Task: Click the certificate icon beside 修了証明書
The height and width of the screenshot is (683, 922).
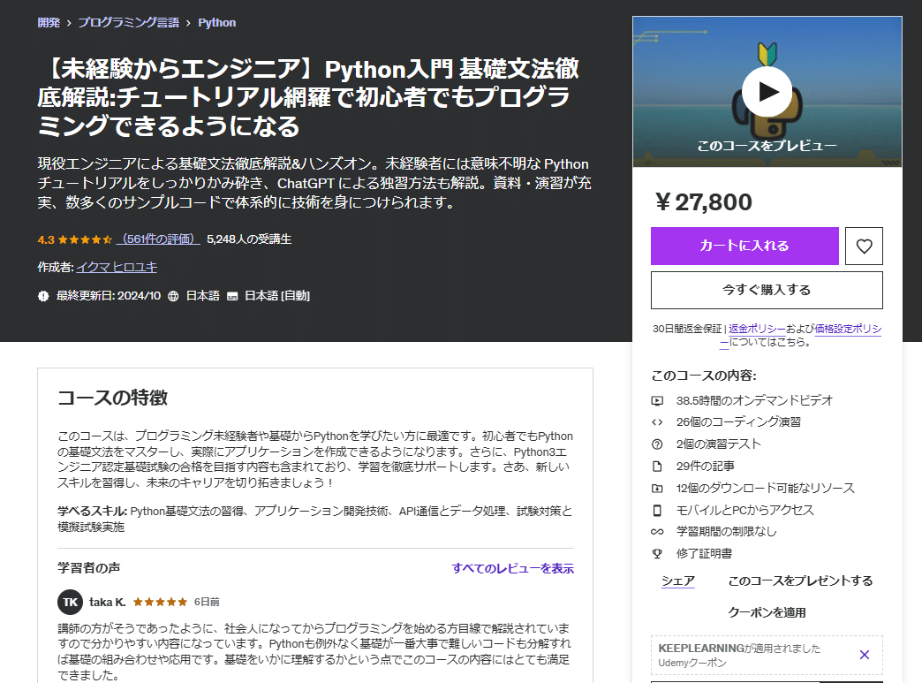Action: coord(656,554)
